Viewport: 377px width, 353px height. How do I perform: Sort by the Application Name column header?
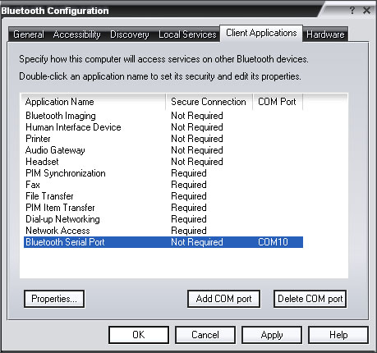(x=93, y=102)
